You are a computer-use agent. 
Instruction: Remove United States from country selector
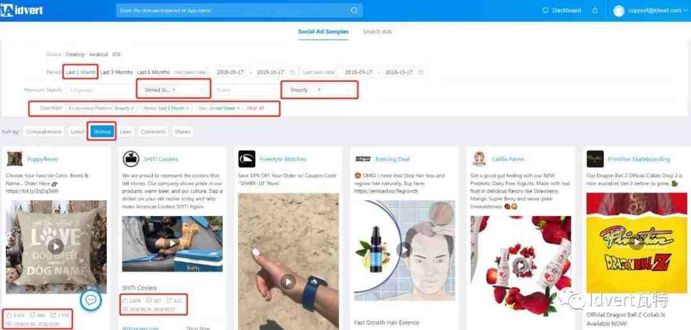click(173, 90)
